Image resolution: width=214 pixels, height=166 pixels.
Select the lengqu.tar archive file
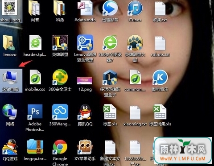point(35,147)
